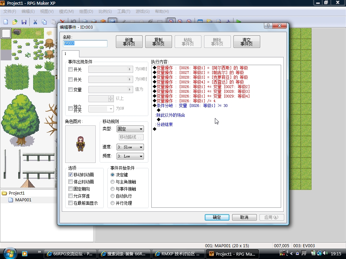
Task: Open the Windows Start orb
Action: click(9, 253)
